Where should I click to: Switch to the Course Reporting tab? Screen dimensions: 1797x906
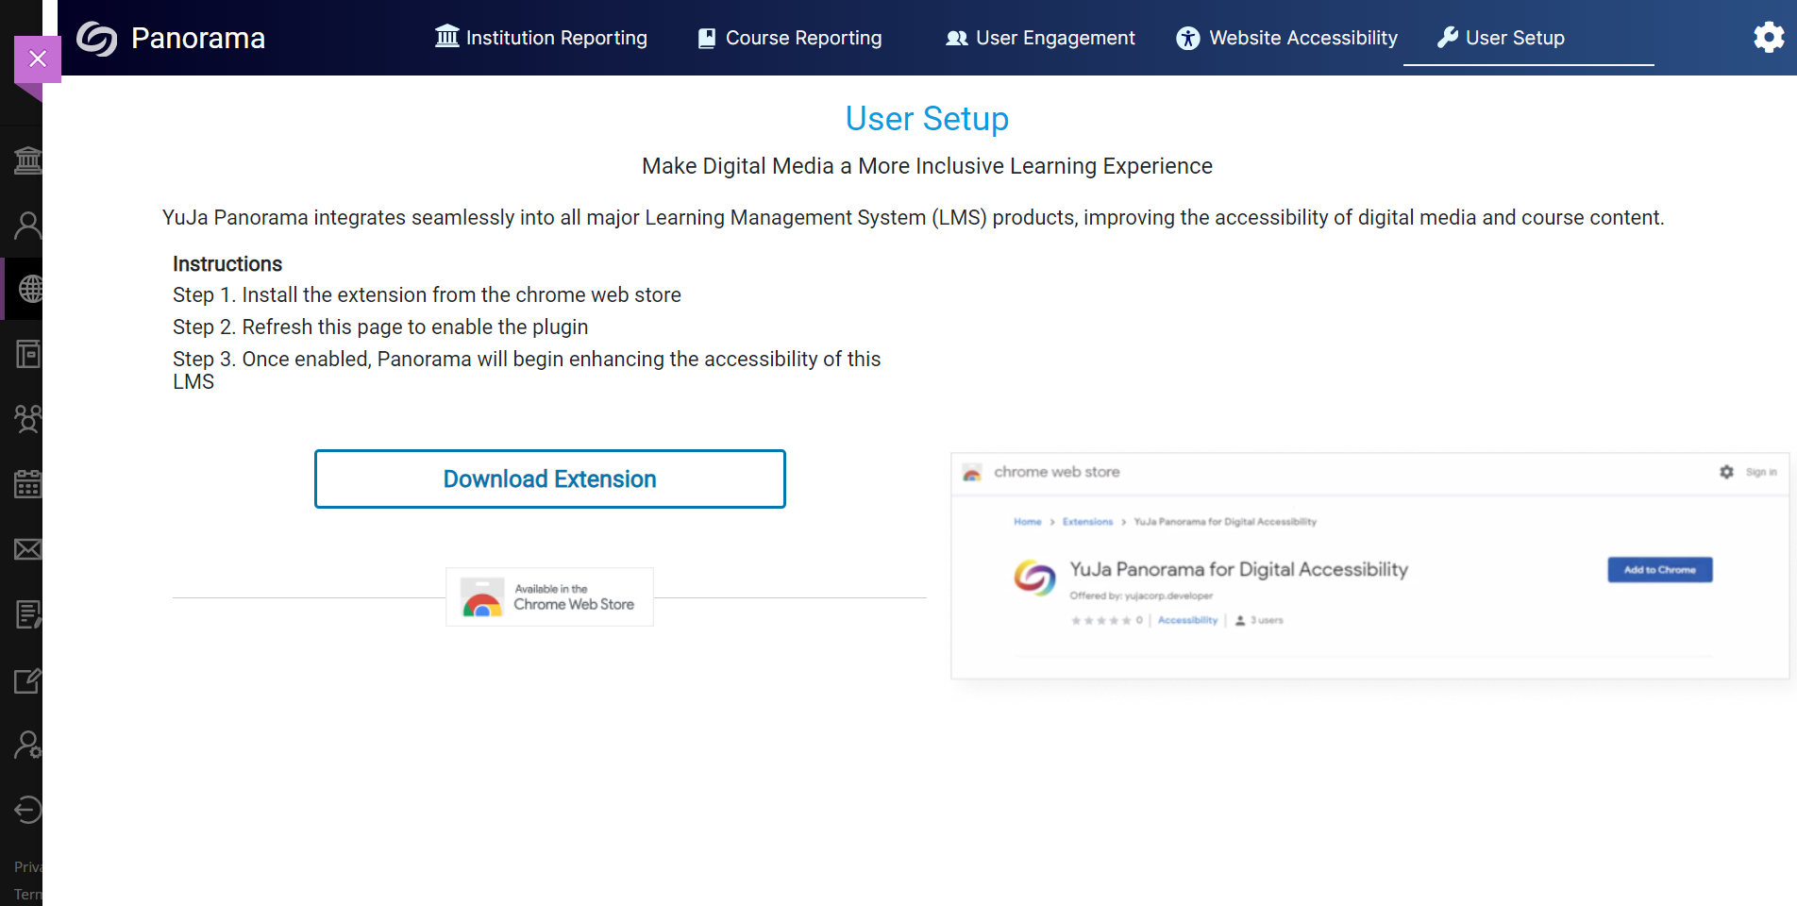[x=789, y=38]
